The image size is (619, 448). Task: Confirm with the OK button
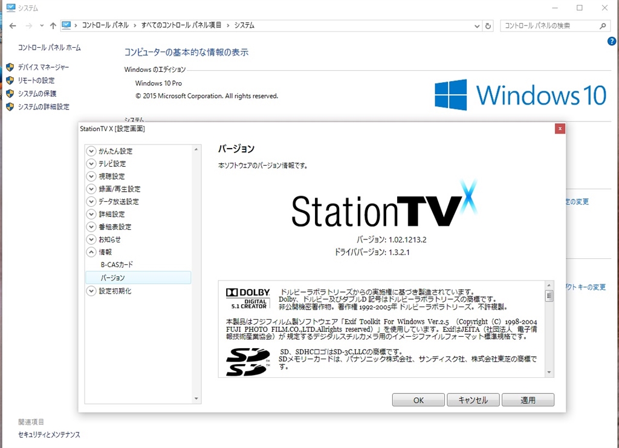point(418,400)
